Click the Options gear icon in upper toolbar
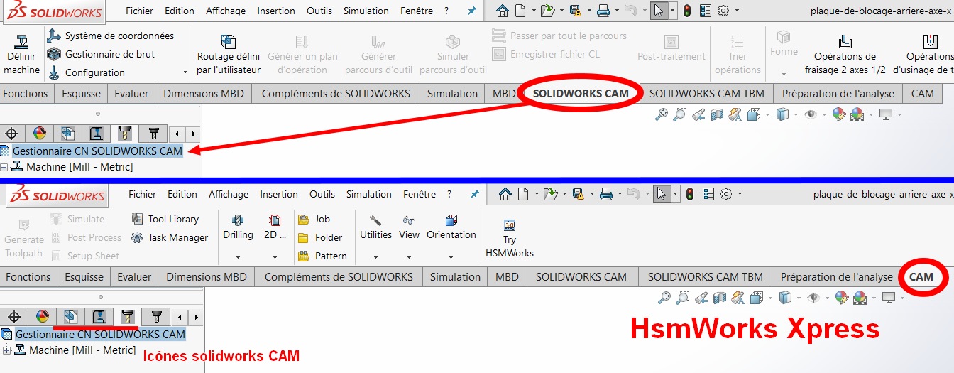 [723, 11]
